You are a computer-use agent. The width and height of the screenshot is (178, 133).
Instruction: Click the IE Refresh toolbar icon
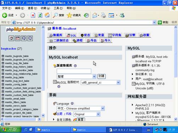coord(40,15)
